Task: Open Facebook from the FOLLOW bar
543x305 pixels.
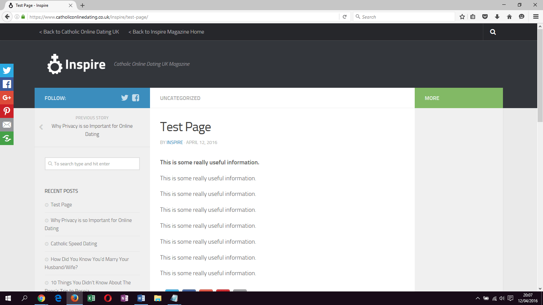Action: click(136, 98)
